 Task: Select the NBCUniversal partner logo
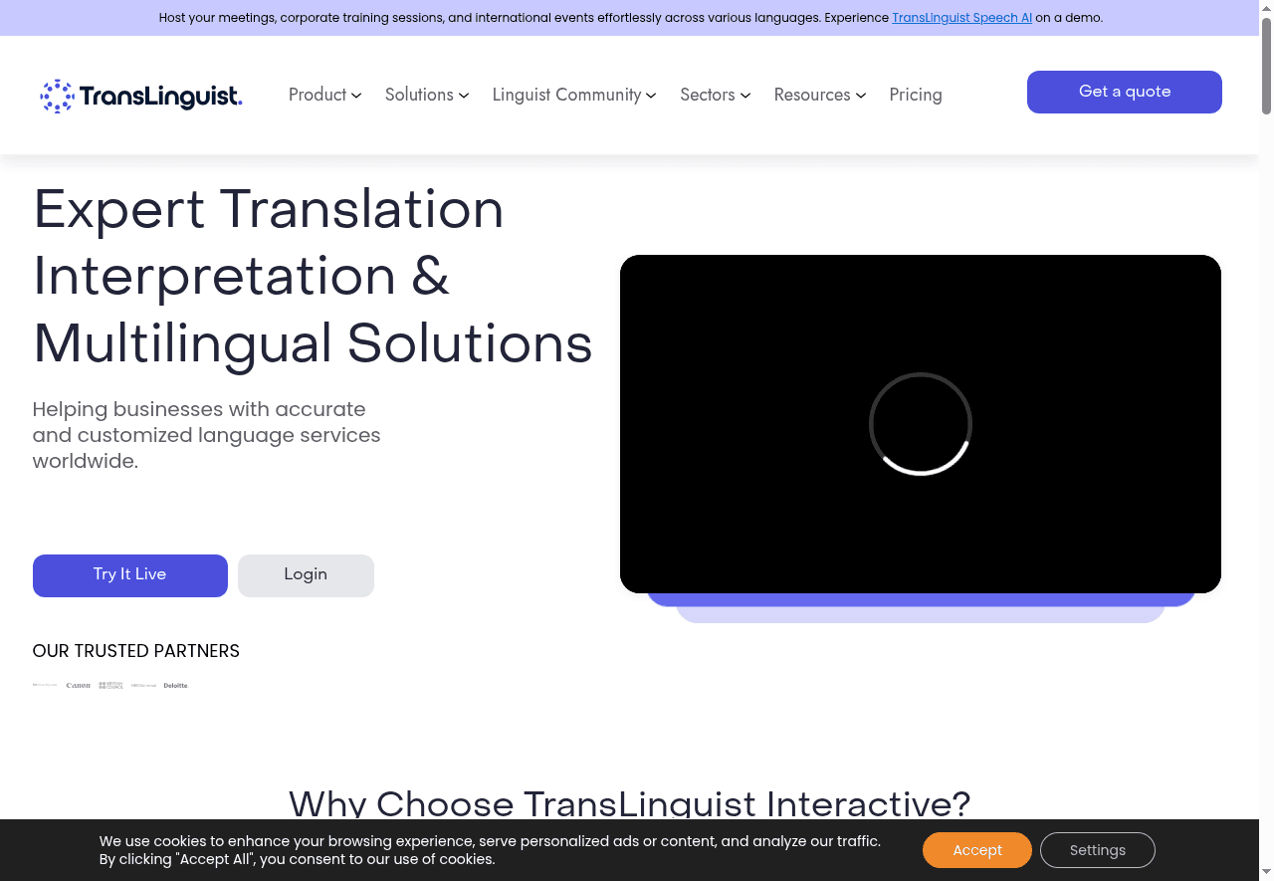point(144,685)
